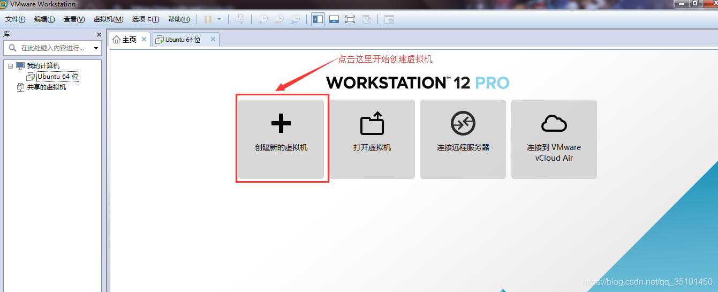Click the 连接到 VMware vCloud Air tile
This screenshot has width=718, height=292.
coord(554,139)
